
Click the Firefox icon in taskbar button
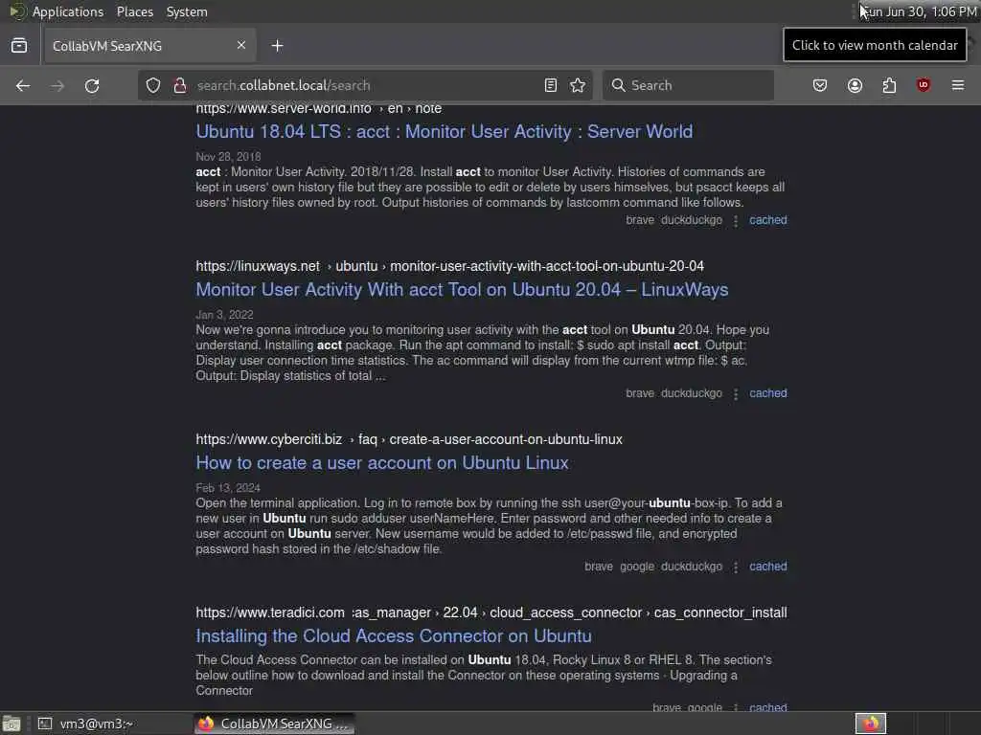coord(206,724)
